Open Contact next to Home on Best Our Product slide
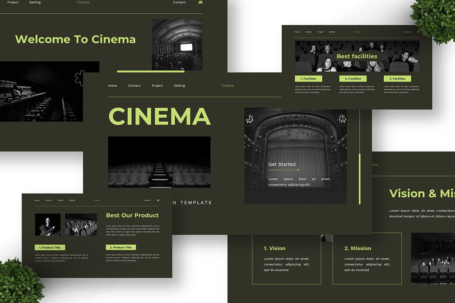 click(49, 200)
